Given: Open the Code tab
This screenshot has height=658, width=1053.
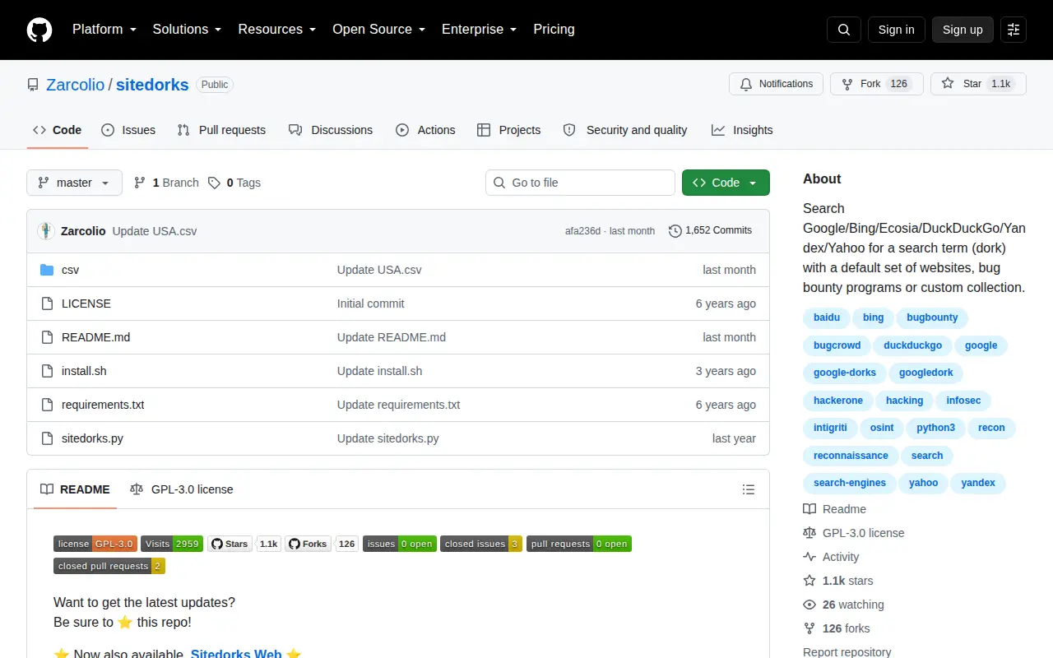Looking at the screenshot, I should pos(58,130).
